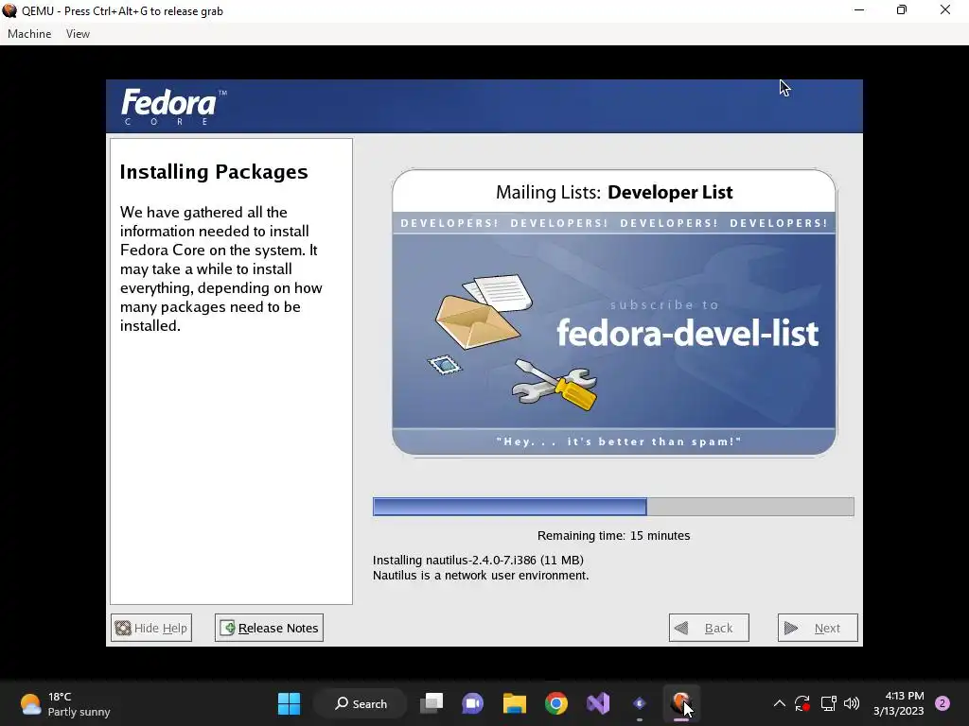Expand the hidden system tray icons

[x=780, y=703]
